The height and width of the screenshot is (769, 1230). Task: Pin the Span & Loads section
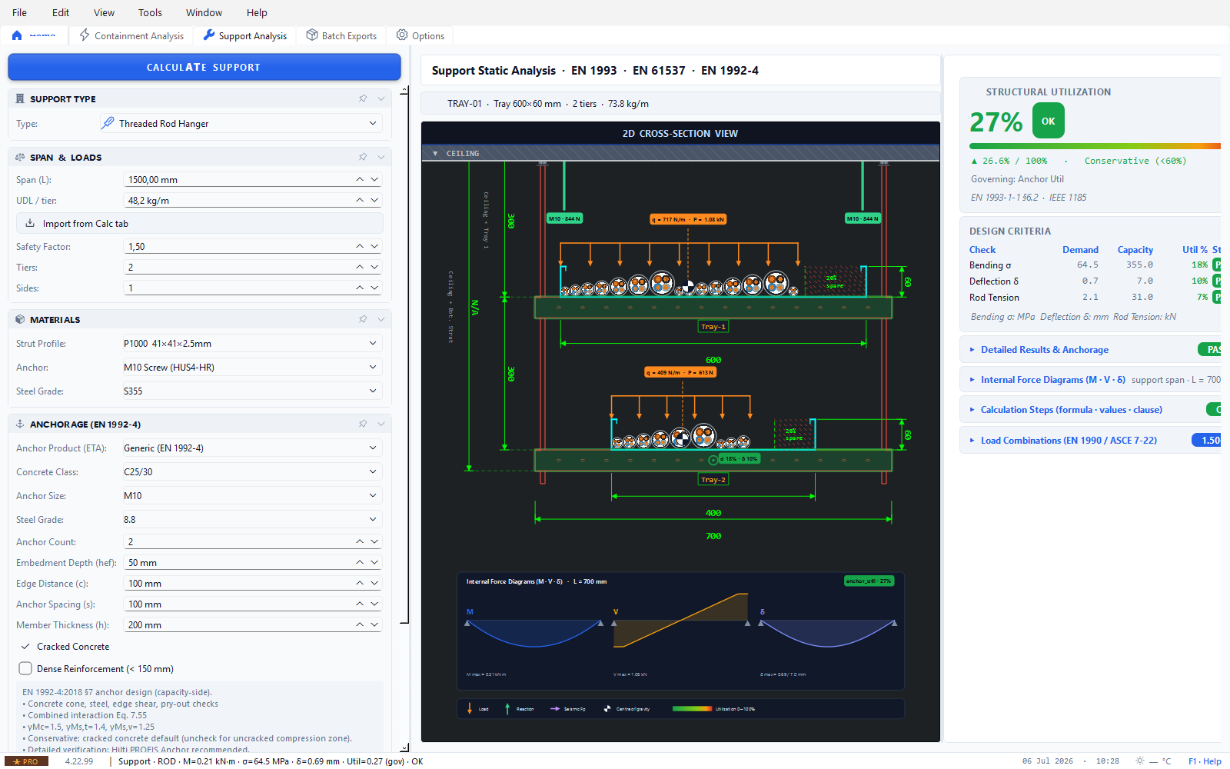click(x=363, y=157)
